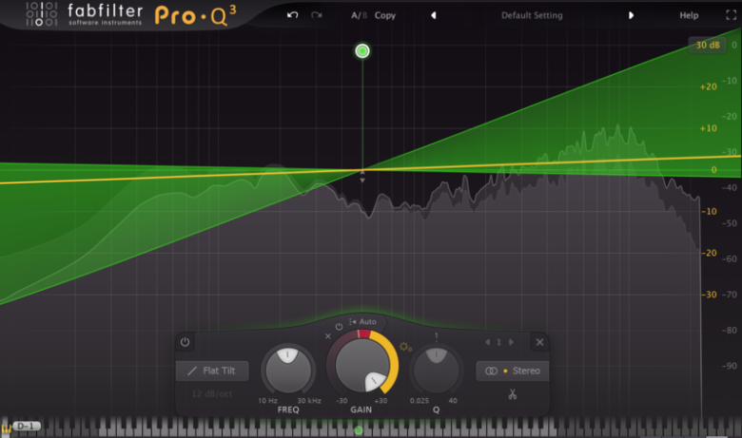This screenshot has height=438, width=742.
Task: Click the D-1 note label
Action: pyautogui.click(x=27, y=427)
